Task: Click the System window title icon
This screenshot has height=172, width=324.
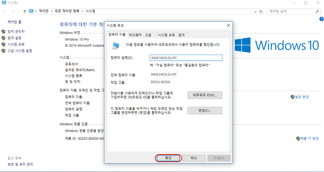Action: [4, 3]
